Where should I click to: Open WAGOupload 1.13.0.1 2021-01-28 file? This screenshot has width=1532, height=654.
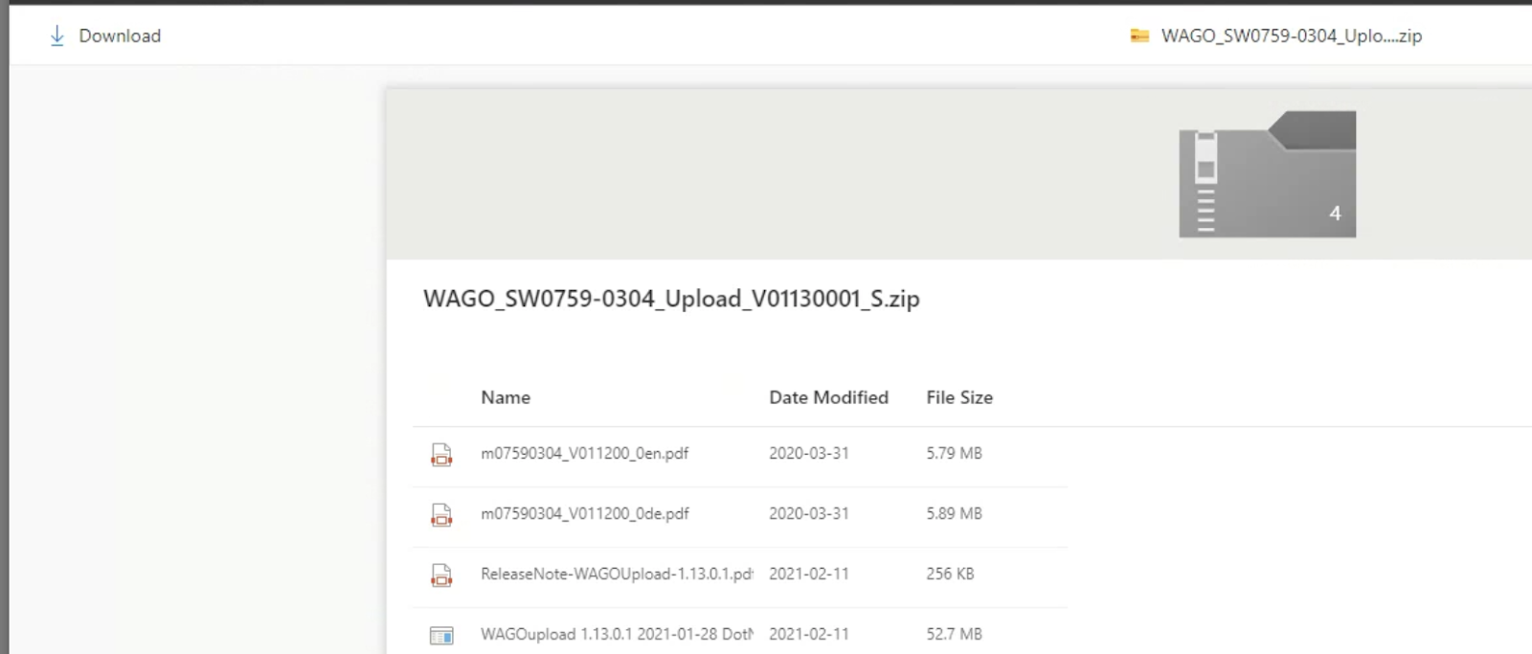(617, 635)
